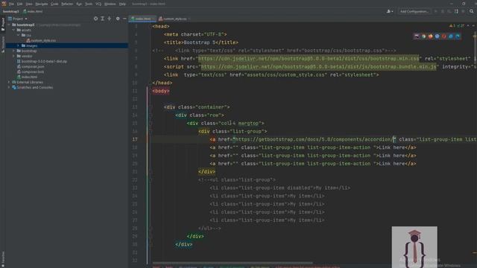Screen dimensions: 477x268
Task: Open the user account icon in toolbar
Action: 389,11
